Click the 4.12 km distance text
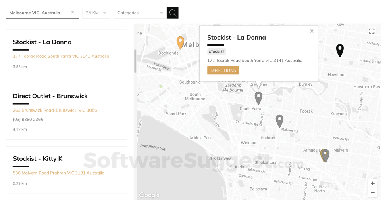Viewport: 387px width, 200px height. click(20, 129)
